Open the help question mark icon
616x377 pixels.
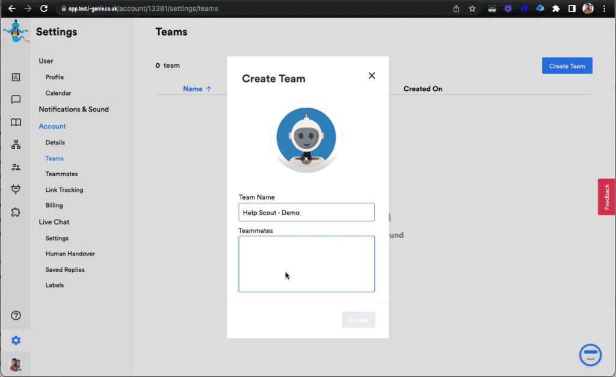tap(16, 316)
